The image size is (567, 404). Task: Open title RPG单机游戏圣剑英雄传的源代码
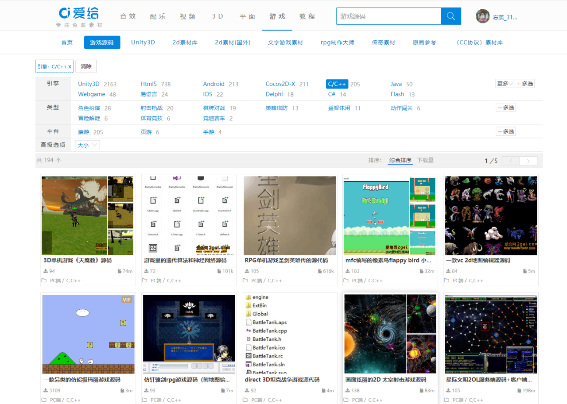[286, 260]
